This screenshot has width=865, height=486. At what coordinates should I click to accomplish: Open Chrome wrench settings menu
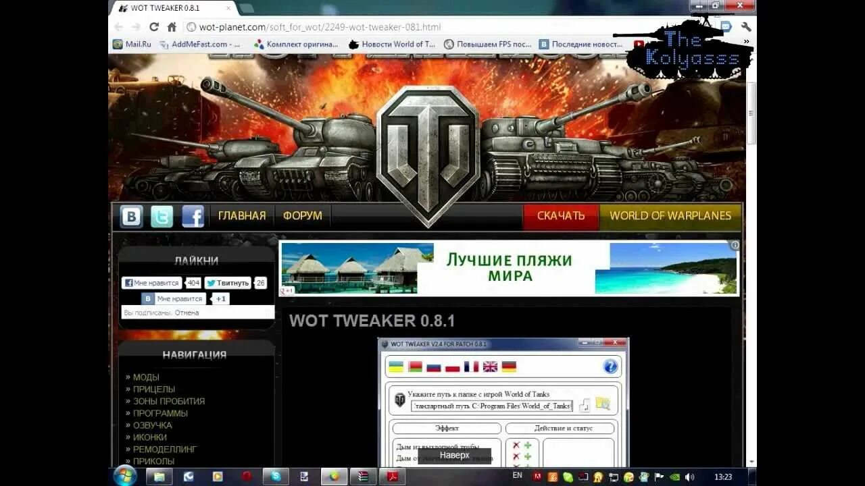coord(746,27)
